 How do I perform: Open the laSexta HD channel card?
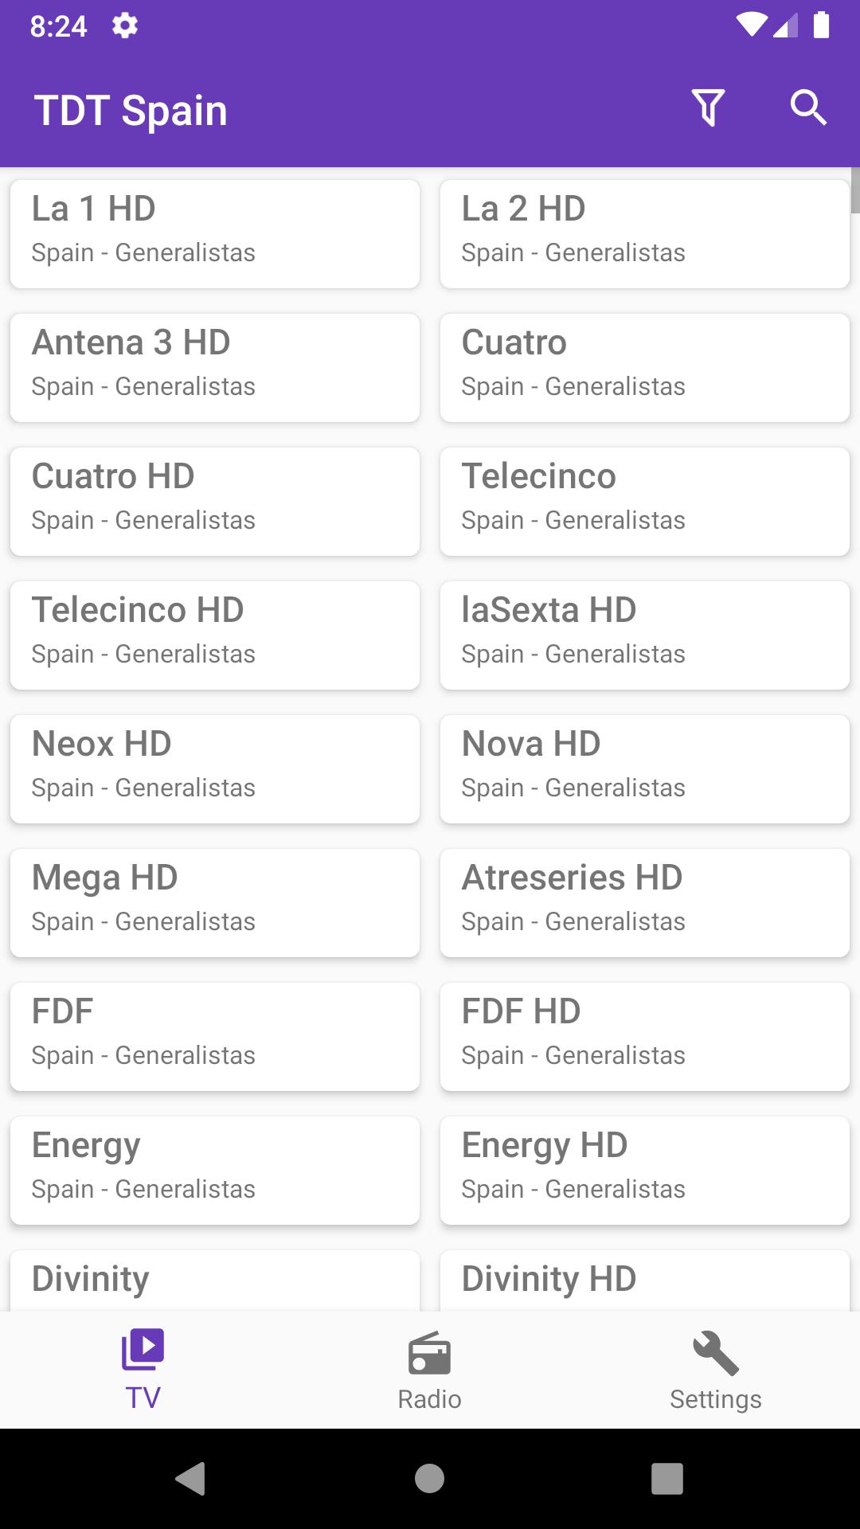645,635
